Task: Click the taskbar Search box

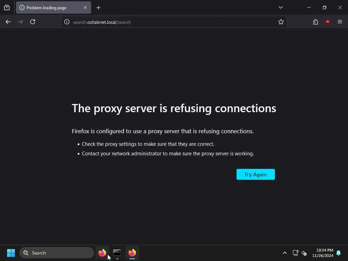Action: (x=57, y=253)
